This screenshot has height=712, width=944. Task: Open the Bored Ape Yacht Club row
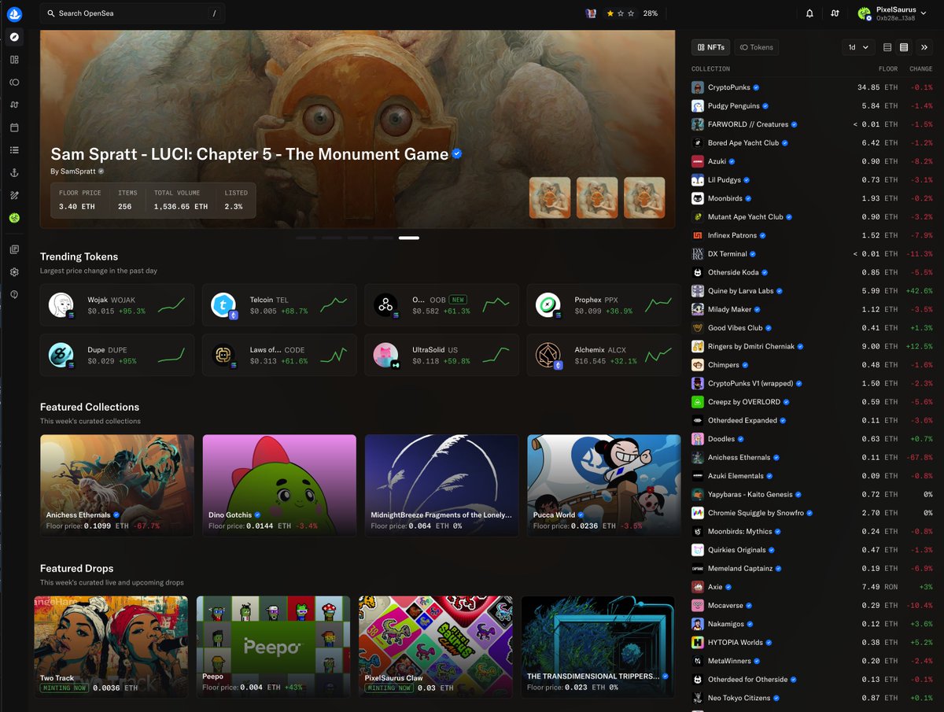812,143
